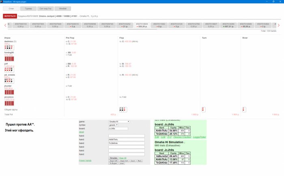Viewport: 284px width, 176px height.
Task: Click the Total: 139 hands text
Action: point(269,31)
